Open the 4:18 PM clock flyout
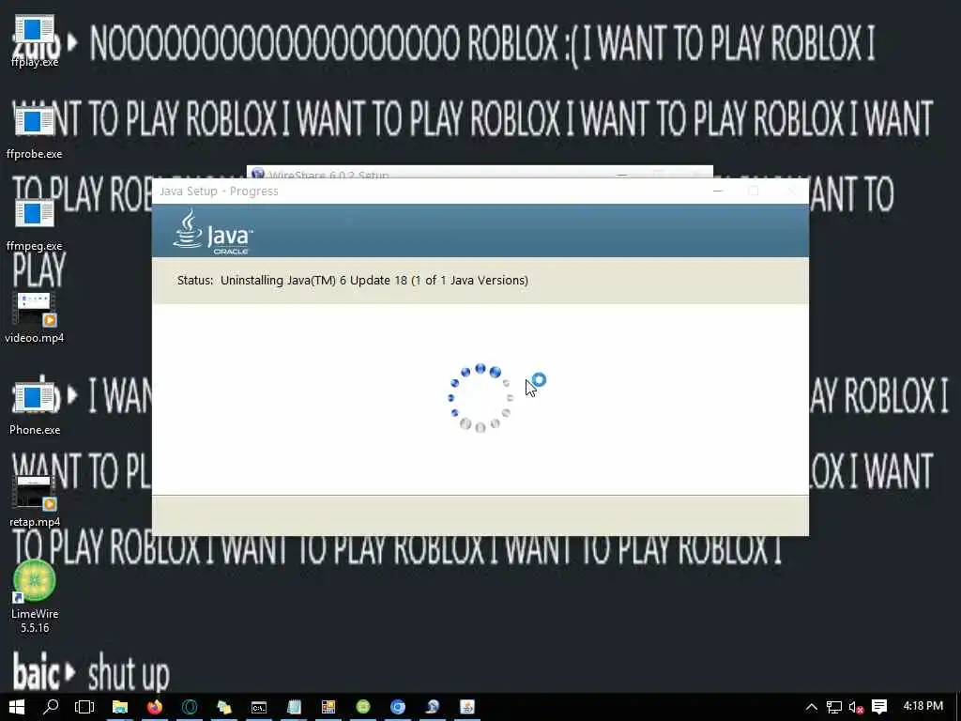The height and width of the screenshot is (721, 961). click(x=923, y=706)
